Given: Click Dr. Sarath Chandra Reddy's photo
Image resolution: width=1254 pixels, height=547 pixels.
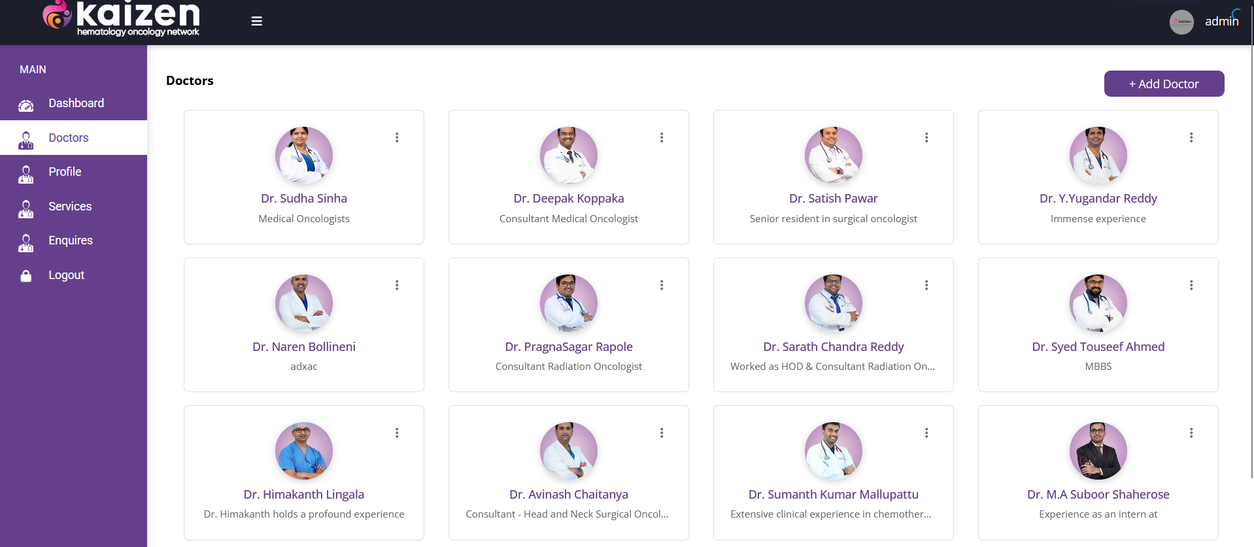Looking at the screenshot, I should click(834, 303).
